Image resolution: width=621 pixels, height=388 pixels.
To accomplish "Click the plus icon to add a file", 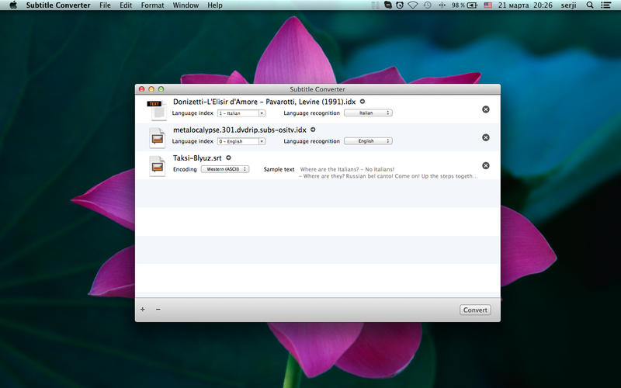I will 143,309.
